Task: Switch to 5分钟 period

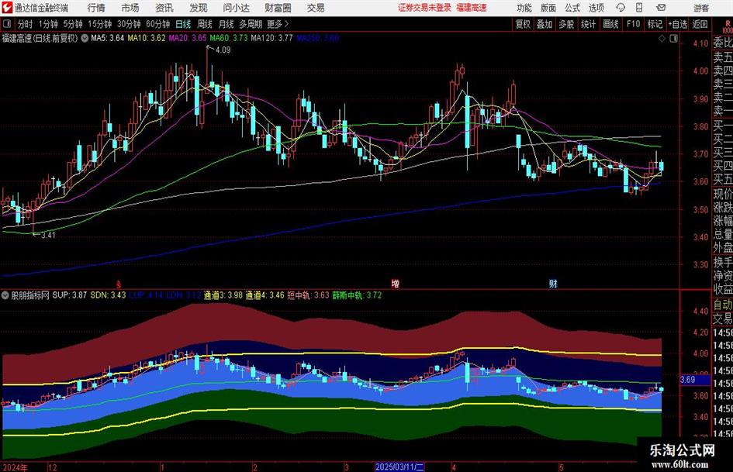Action: point(72,24)
